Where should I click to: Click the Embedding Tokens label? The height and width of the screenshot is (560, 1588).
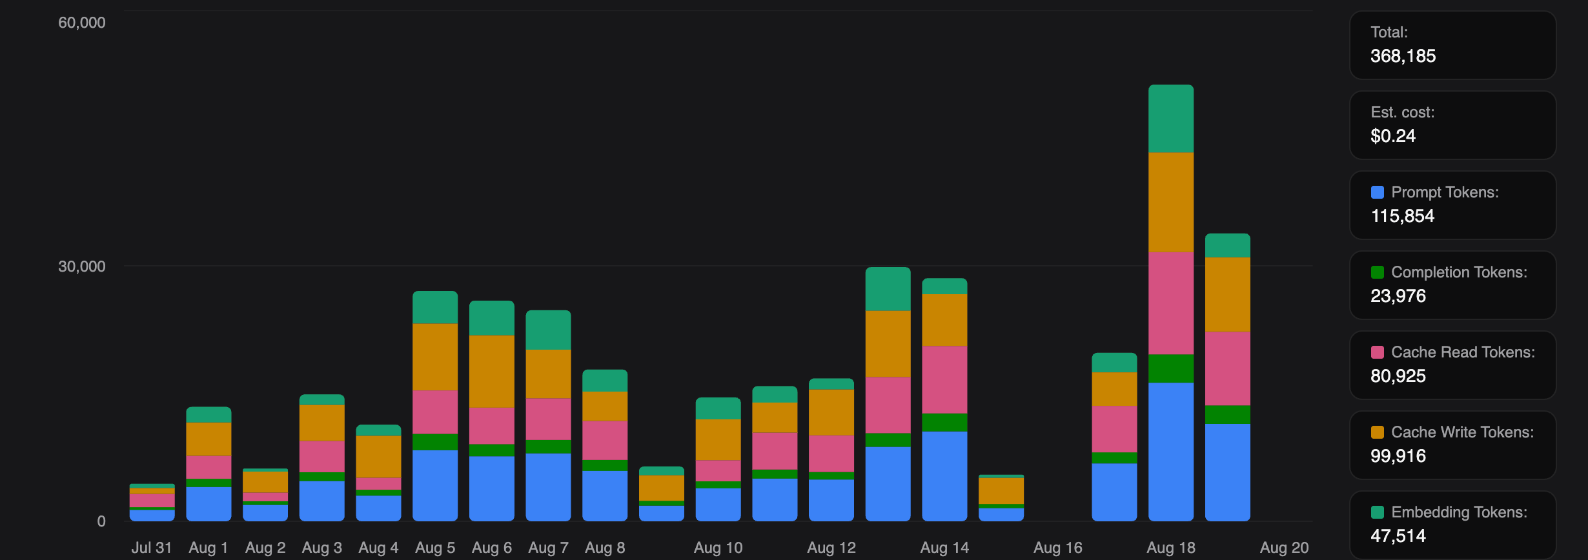[1459, 512]
